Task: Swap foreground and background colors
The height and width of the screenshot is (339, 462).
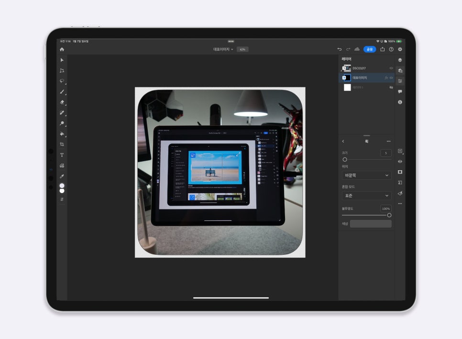Action: [62, 199]
